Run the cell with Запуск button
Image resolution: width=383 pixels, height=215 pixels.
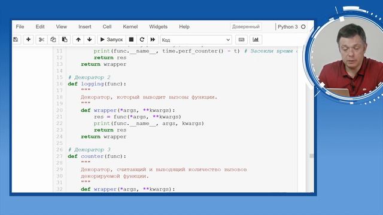click(x=112, y=39)
